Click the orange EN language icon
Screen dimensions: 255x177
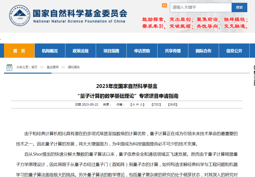165,6
